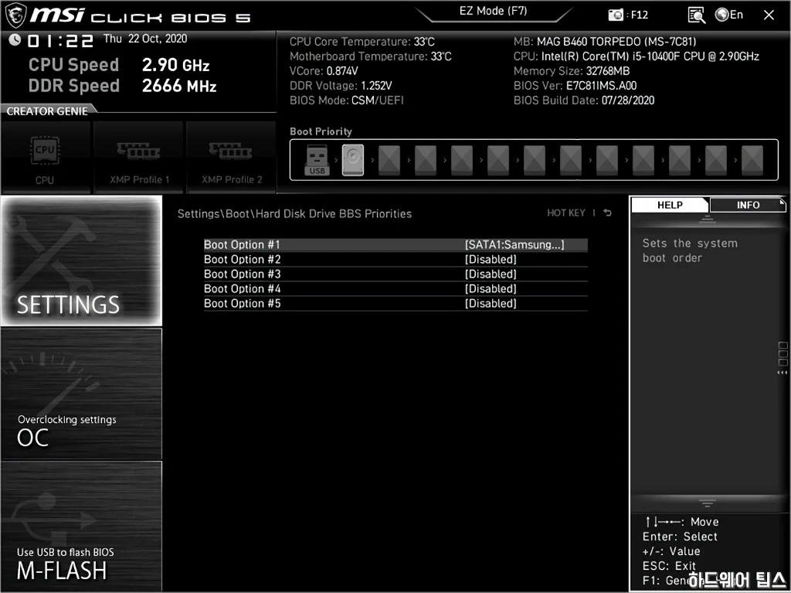The width and height of the screenshot is (791, 593).
Task: Click the 2666 MHz DDR Speed value
Action: (179, 86)
